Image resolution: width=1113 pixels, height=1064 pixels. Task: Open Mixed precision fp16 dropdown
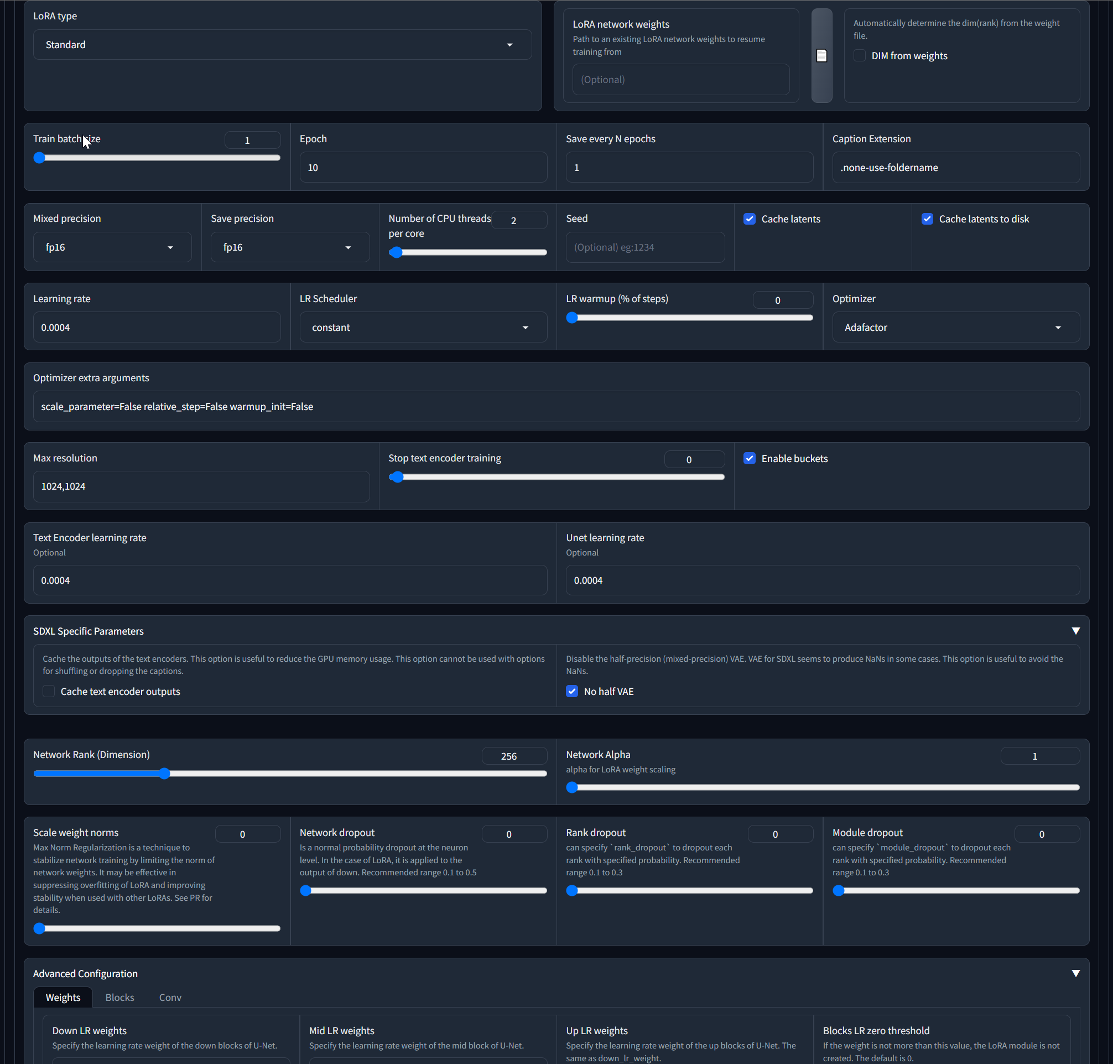pos(112,247)
